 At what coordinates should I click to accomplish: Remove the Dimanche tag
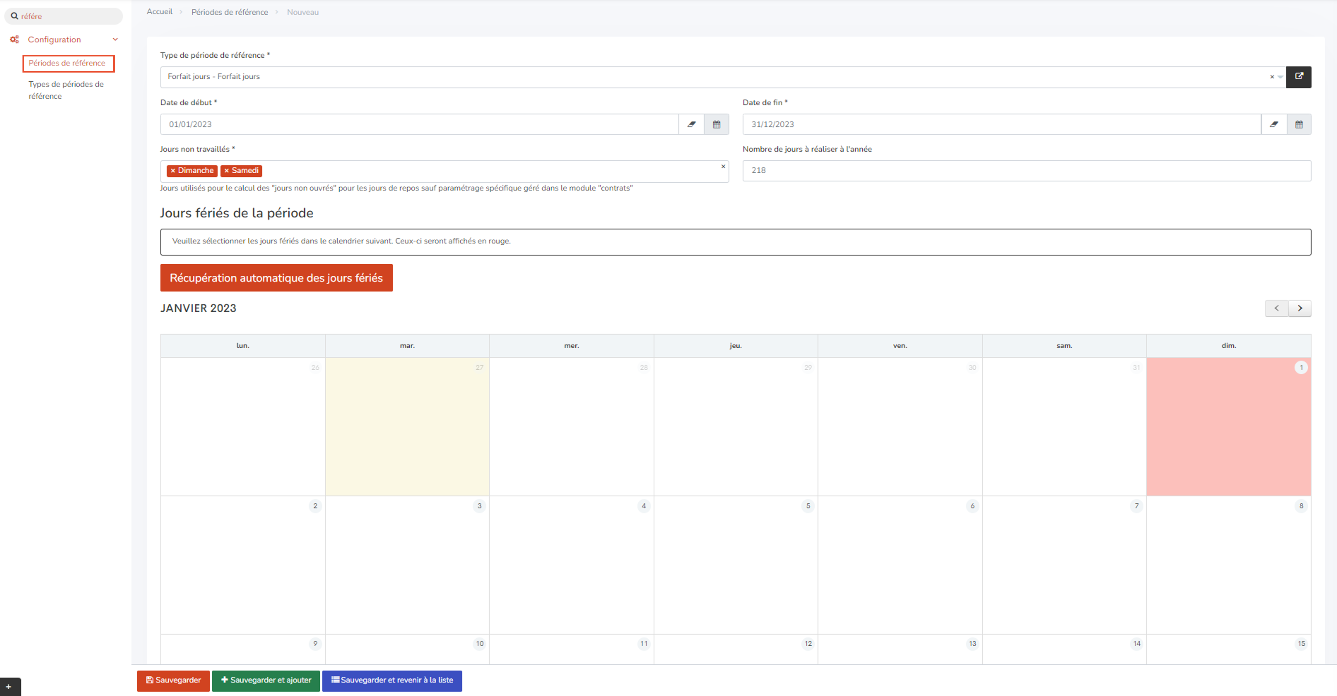[x=173, y=171]
